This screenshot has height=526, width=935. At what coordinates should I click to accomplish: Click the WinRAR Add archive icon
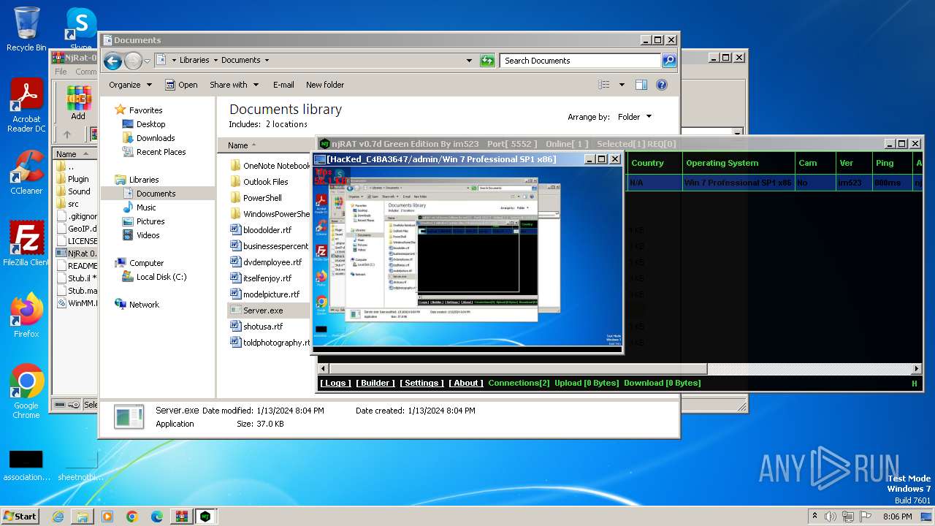click(78, 102)
